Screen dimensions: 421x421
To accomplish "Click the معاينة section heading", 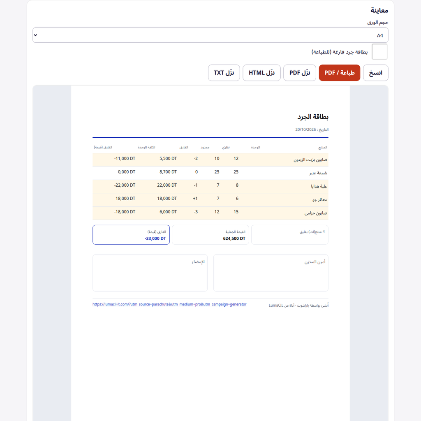I will click(x=379, y=10).
